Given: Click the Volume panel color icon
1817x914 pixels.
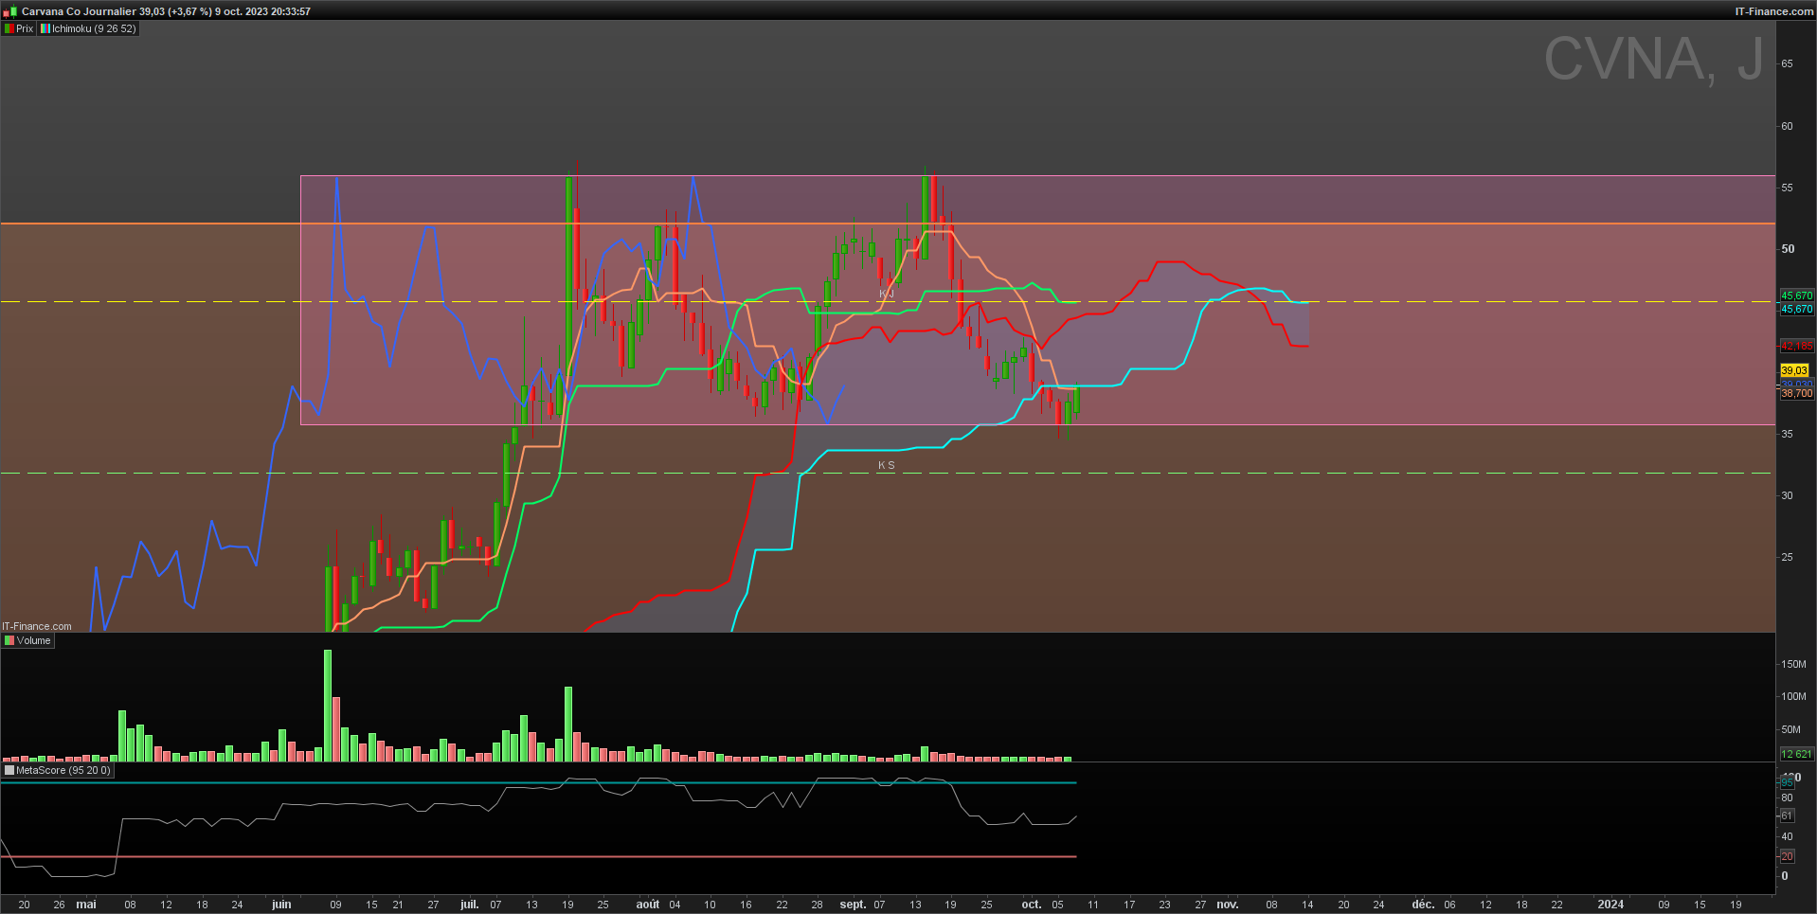Looking at the screenshot, I should pyautogui.click(x=9, y=640).
